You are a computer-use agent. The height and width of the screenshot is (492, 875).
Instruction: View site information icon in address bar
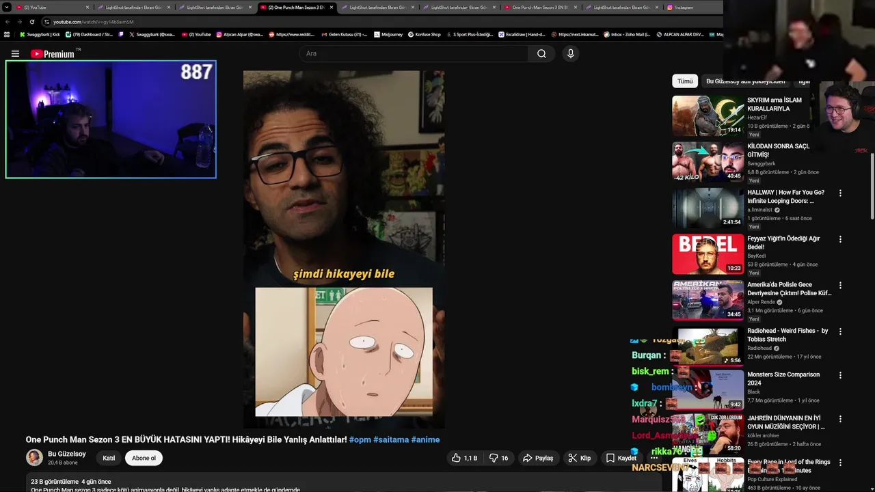[46, 22]
